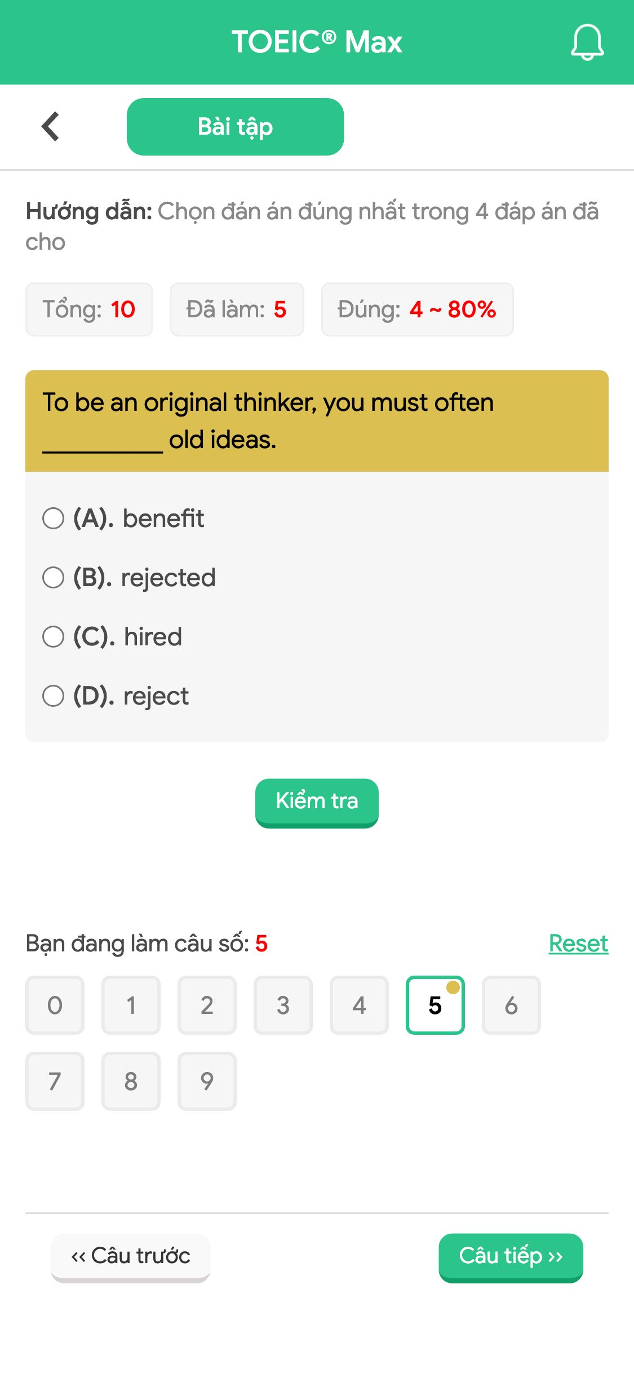634x1373 pixels.
Task: Select answer (A) benefit
Action: point(123,518)
